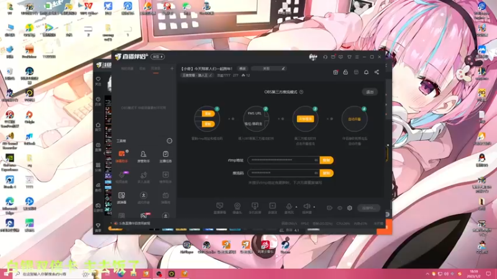Open the gift box icon with red dot
This screenshot has width=497, height=279.
tap(335, 72)
